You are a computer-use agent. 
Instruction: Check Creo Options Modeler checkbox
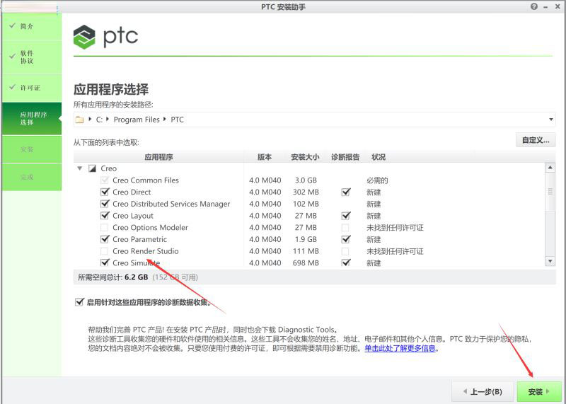104,227
